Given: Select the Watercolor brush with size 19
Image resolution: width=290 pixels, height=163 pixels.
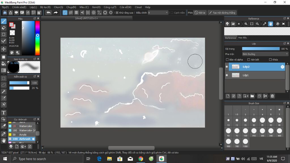Looking at the screenshot, I should 22,126.
